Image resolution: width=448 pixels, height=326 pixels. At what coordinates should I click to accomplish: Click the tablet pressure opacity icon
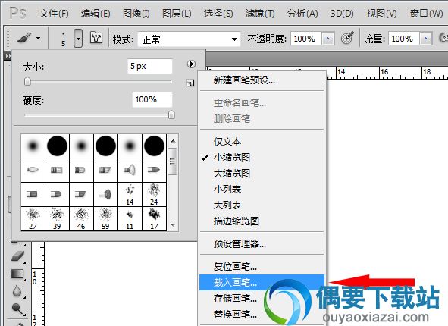[347, 38]
